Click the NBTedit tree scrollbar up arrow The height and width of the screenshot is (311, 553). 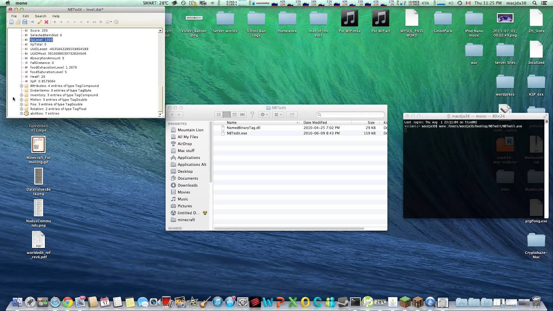[x=160, y=31]
